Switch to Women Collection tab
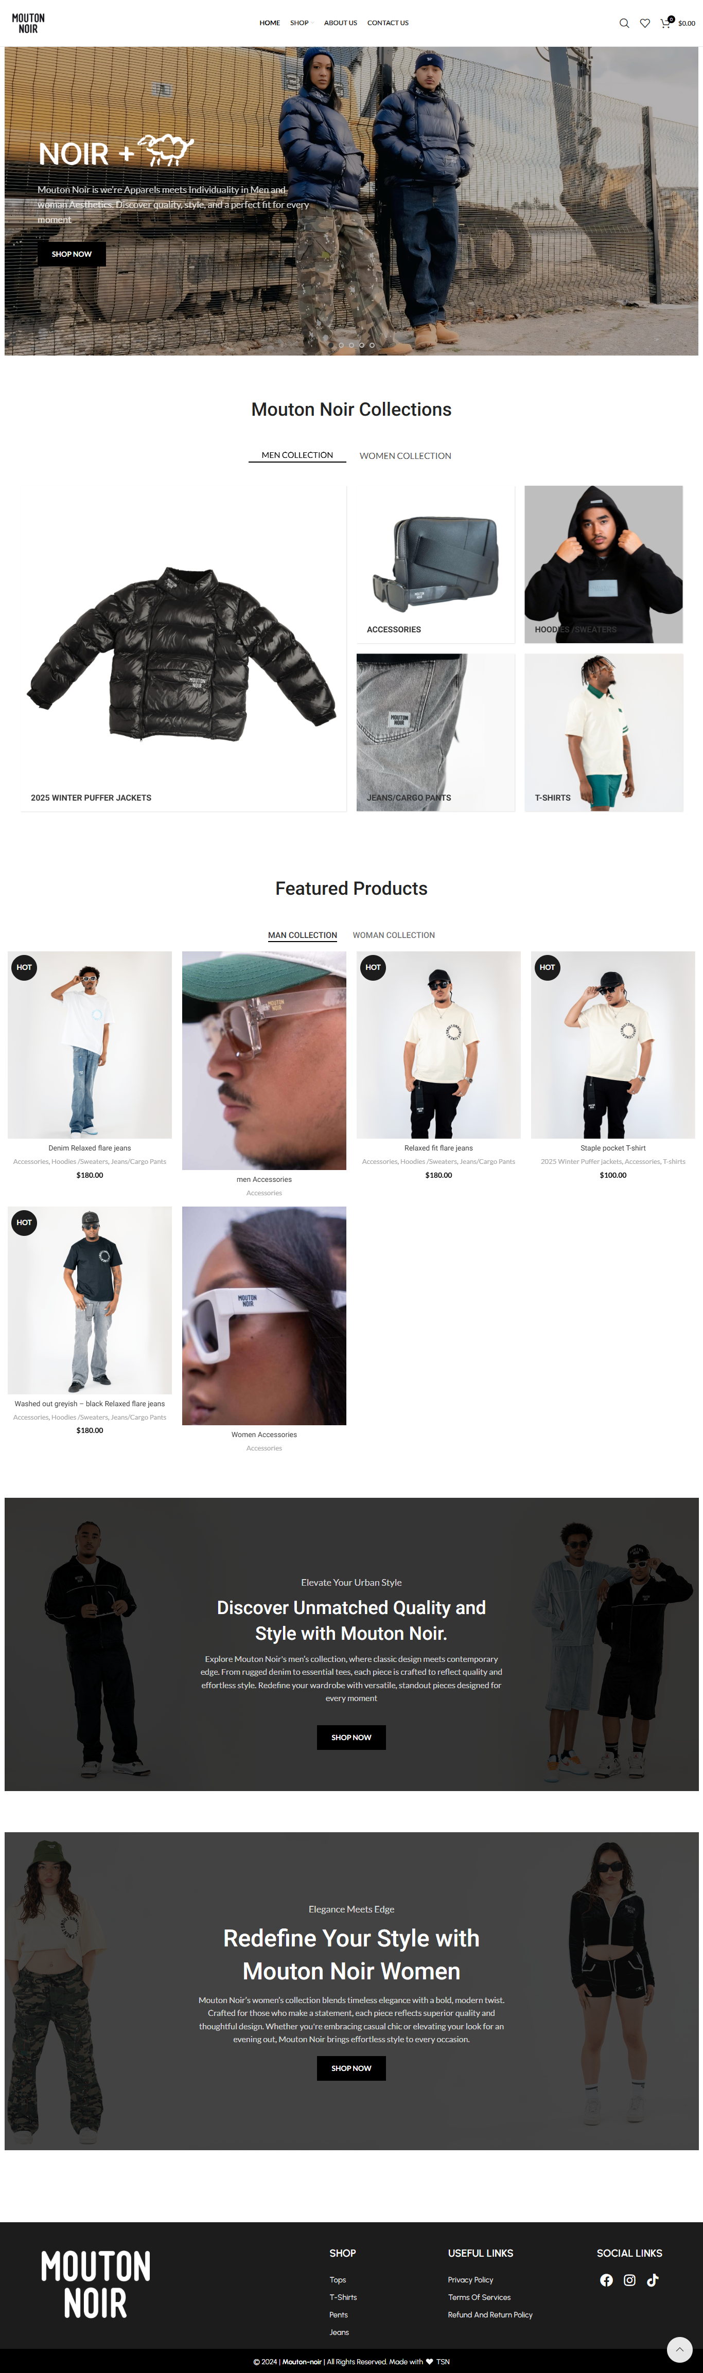The width and height of the screenshot is (703, 2373). (406, 456)
